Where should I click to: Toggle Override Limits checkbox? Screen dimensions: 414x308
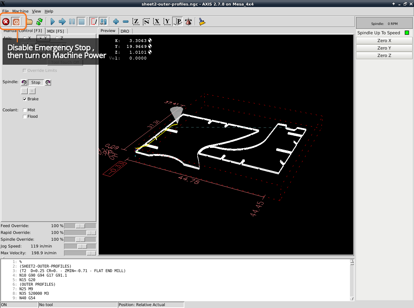point(40,71)
